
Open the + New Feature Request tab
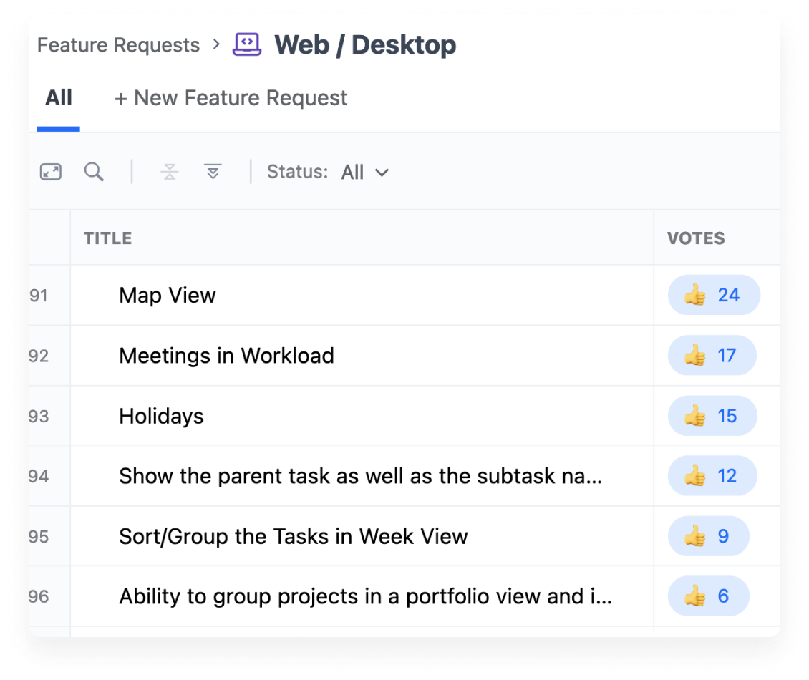tap(231, 98)
